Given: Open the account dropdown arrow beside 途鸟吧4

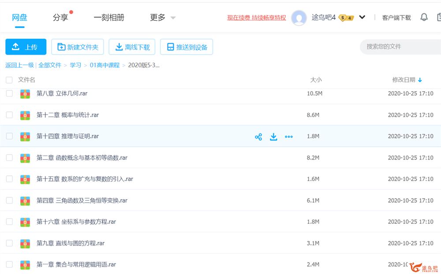Looking at the screenshot, I should [362, 18].
